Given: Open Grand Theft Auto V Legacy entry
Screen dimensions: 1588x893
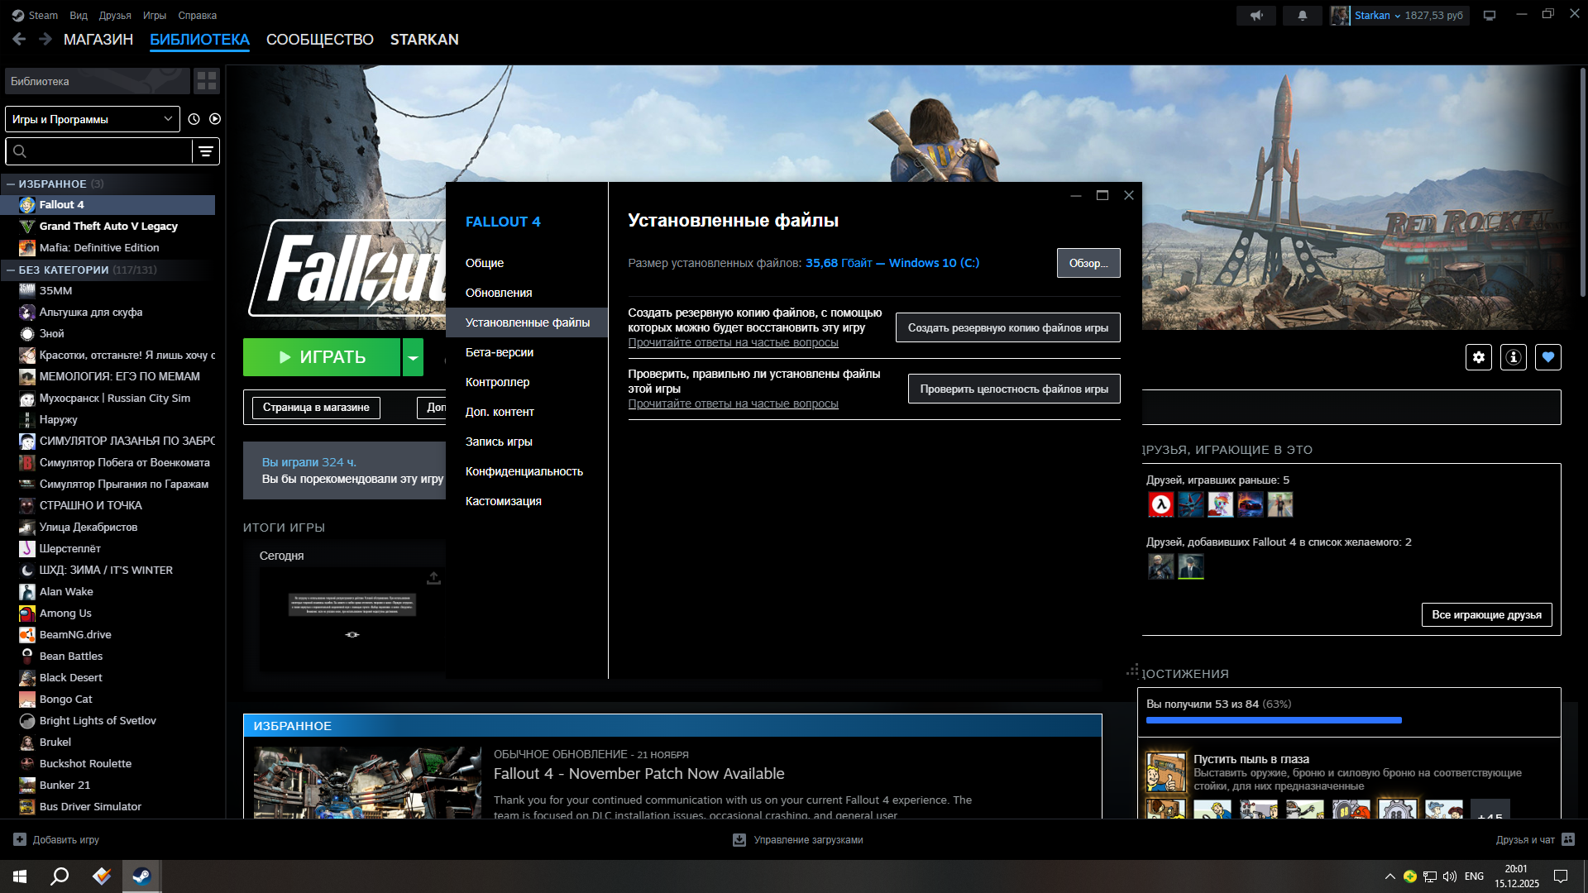Looking at the screenshot, I should pyautogui.click(x=109, y=227).
